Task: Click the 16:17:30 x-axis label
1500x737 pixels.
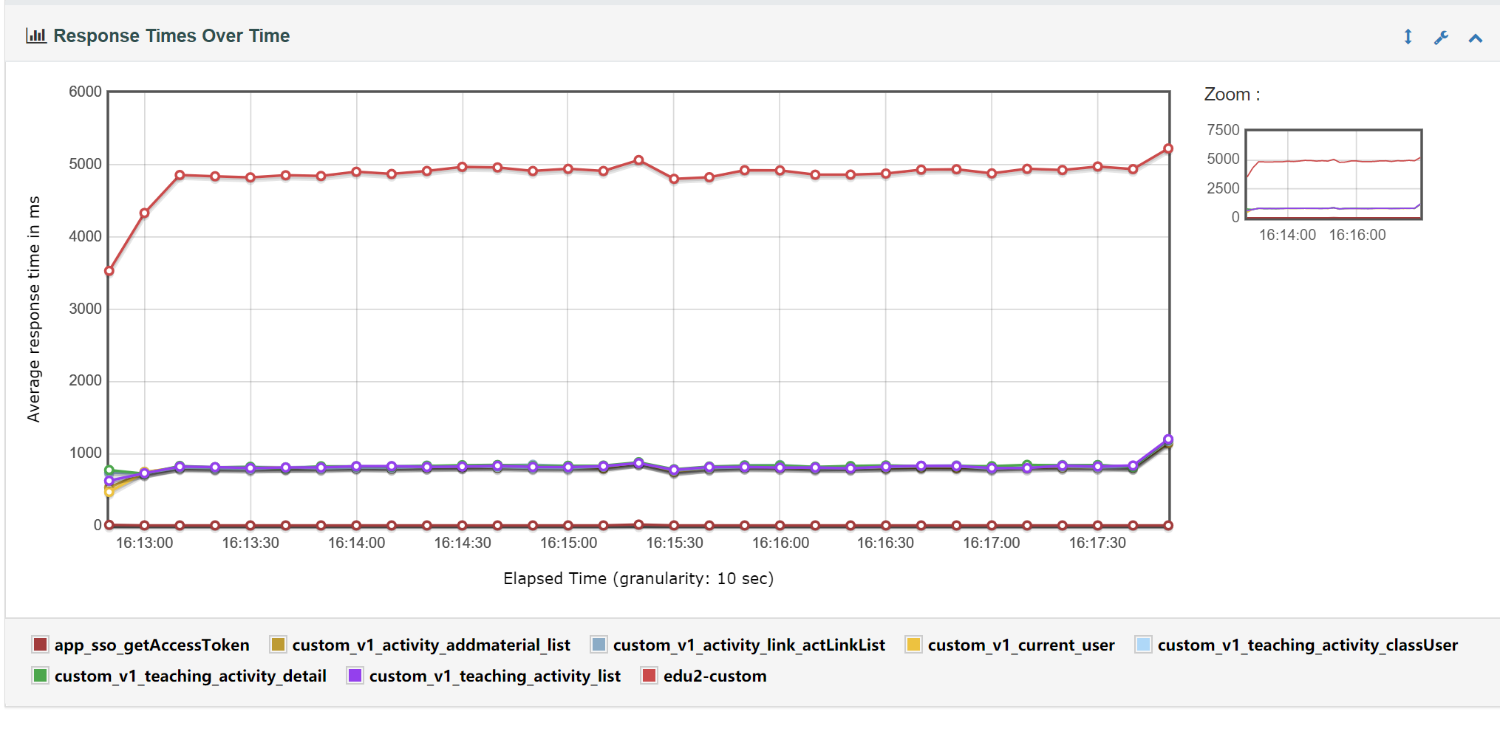Action: 1097,543
